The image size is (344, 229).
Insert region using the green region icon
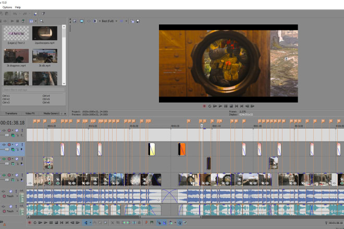(152, 223)
